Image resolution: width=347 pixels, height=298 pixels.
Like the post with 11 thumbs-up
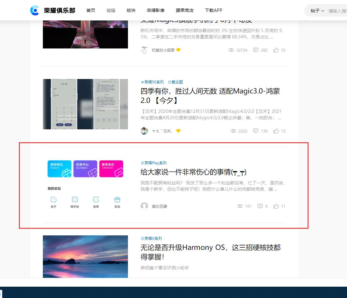tap(276, 206)
